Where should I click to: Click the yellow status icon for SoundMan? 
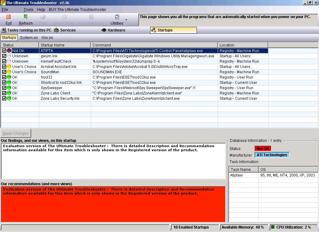pos(9,72)
